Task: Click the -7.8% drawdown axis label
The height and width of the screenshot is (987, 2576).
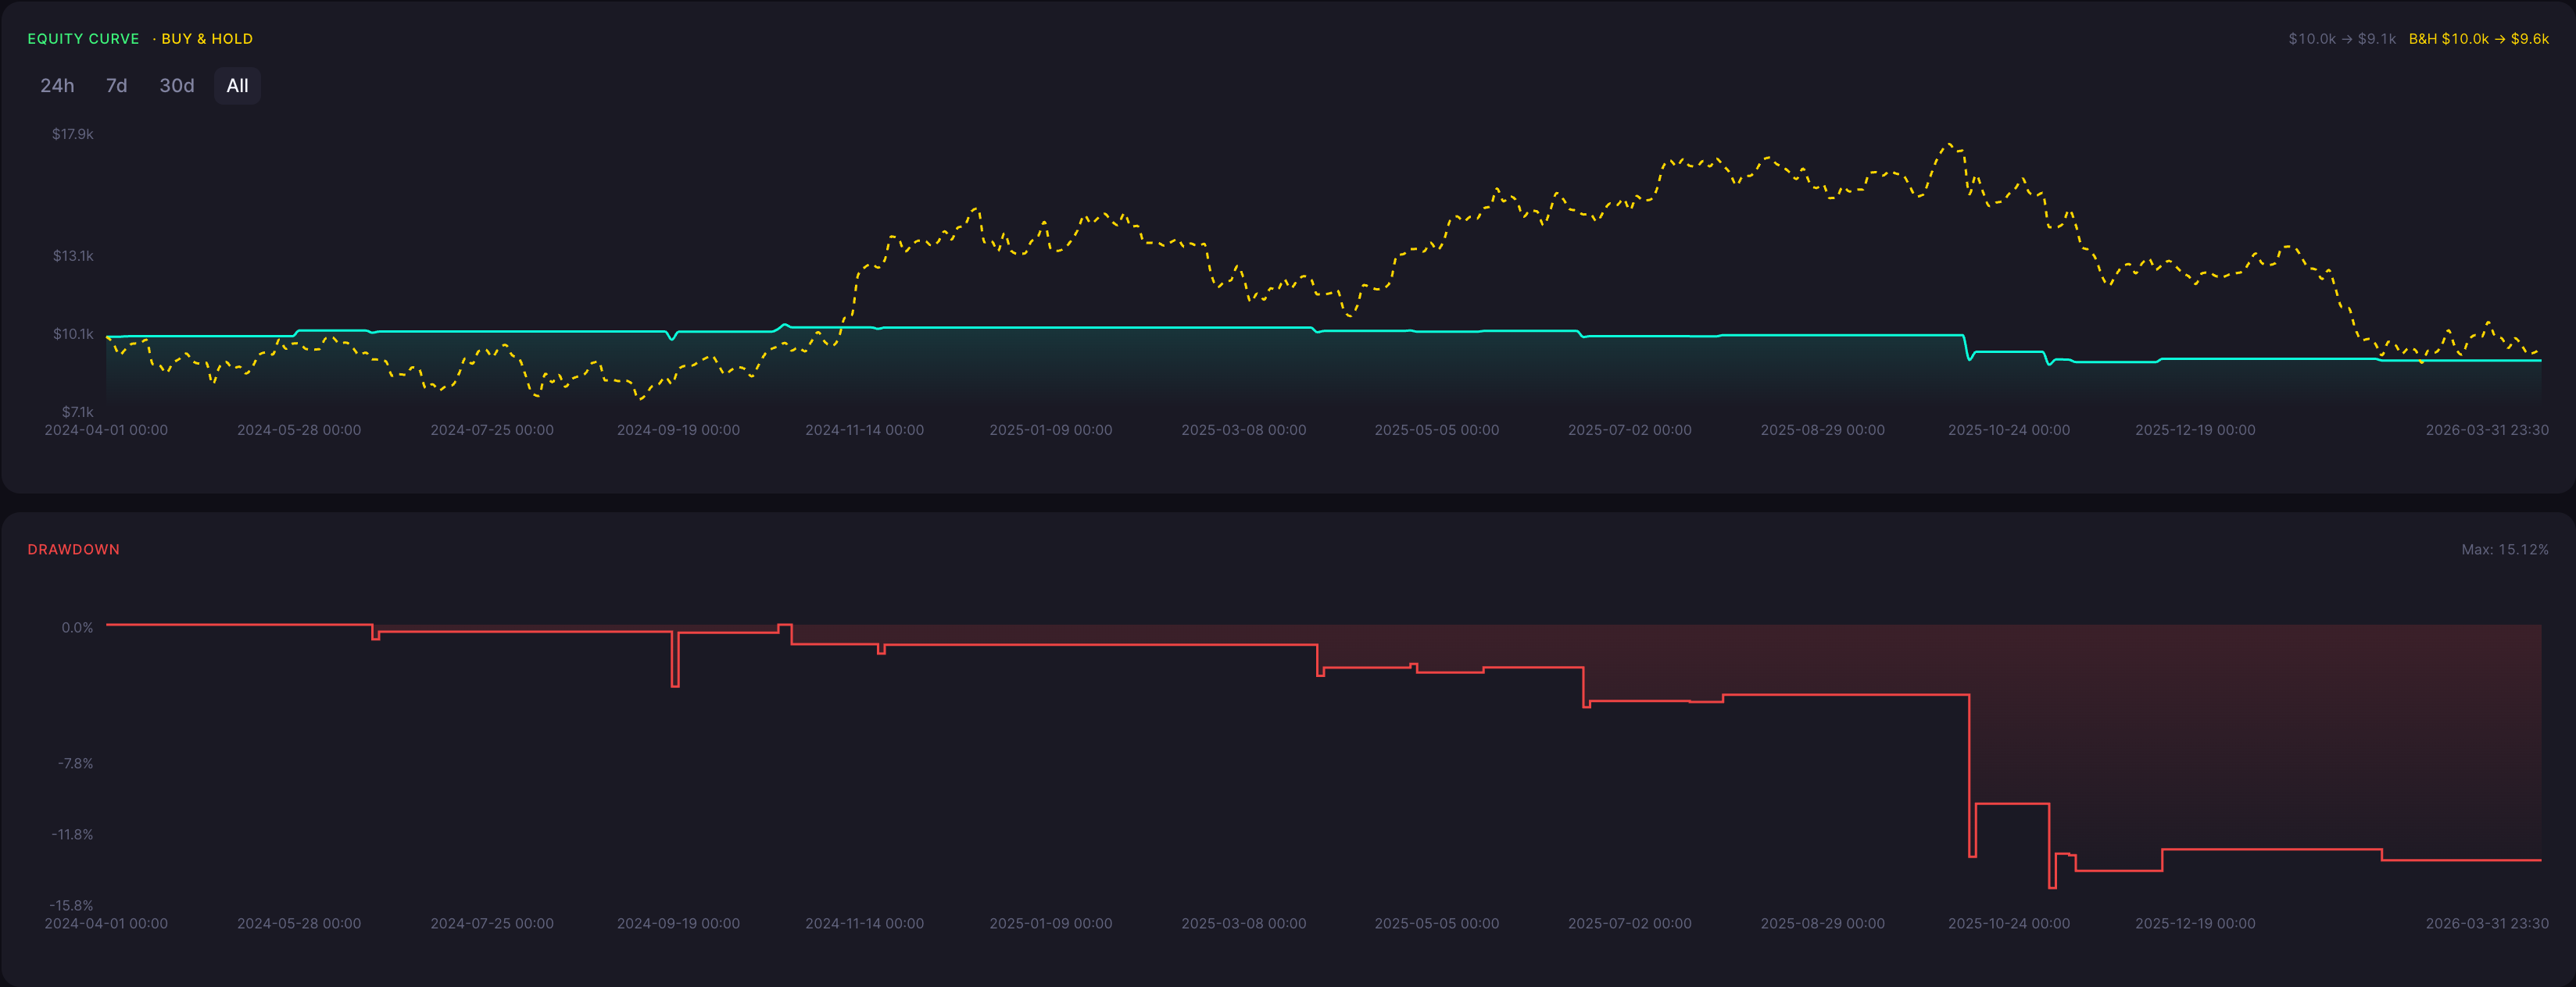Action: point(75,763)
